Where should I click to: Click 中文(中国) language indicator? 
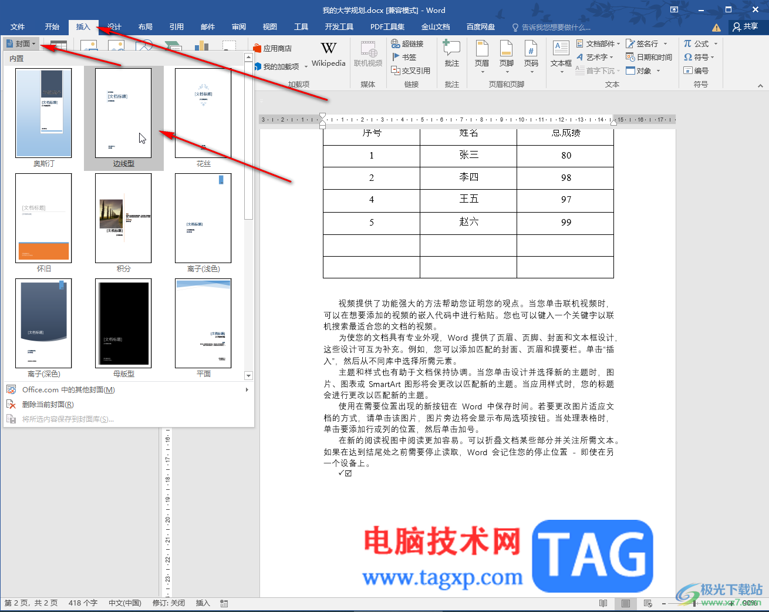tap(125, 603)
